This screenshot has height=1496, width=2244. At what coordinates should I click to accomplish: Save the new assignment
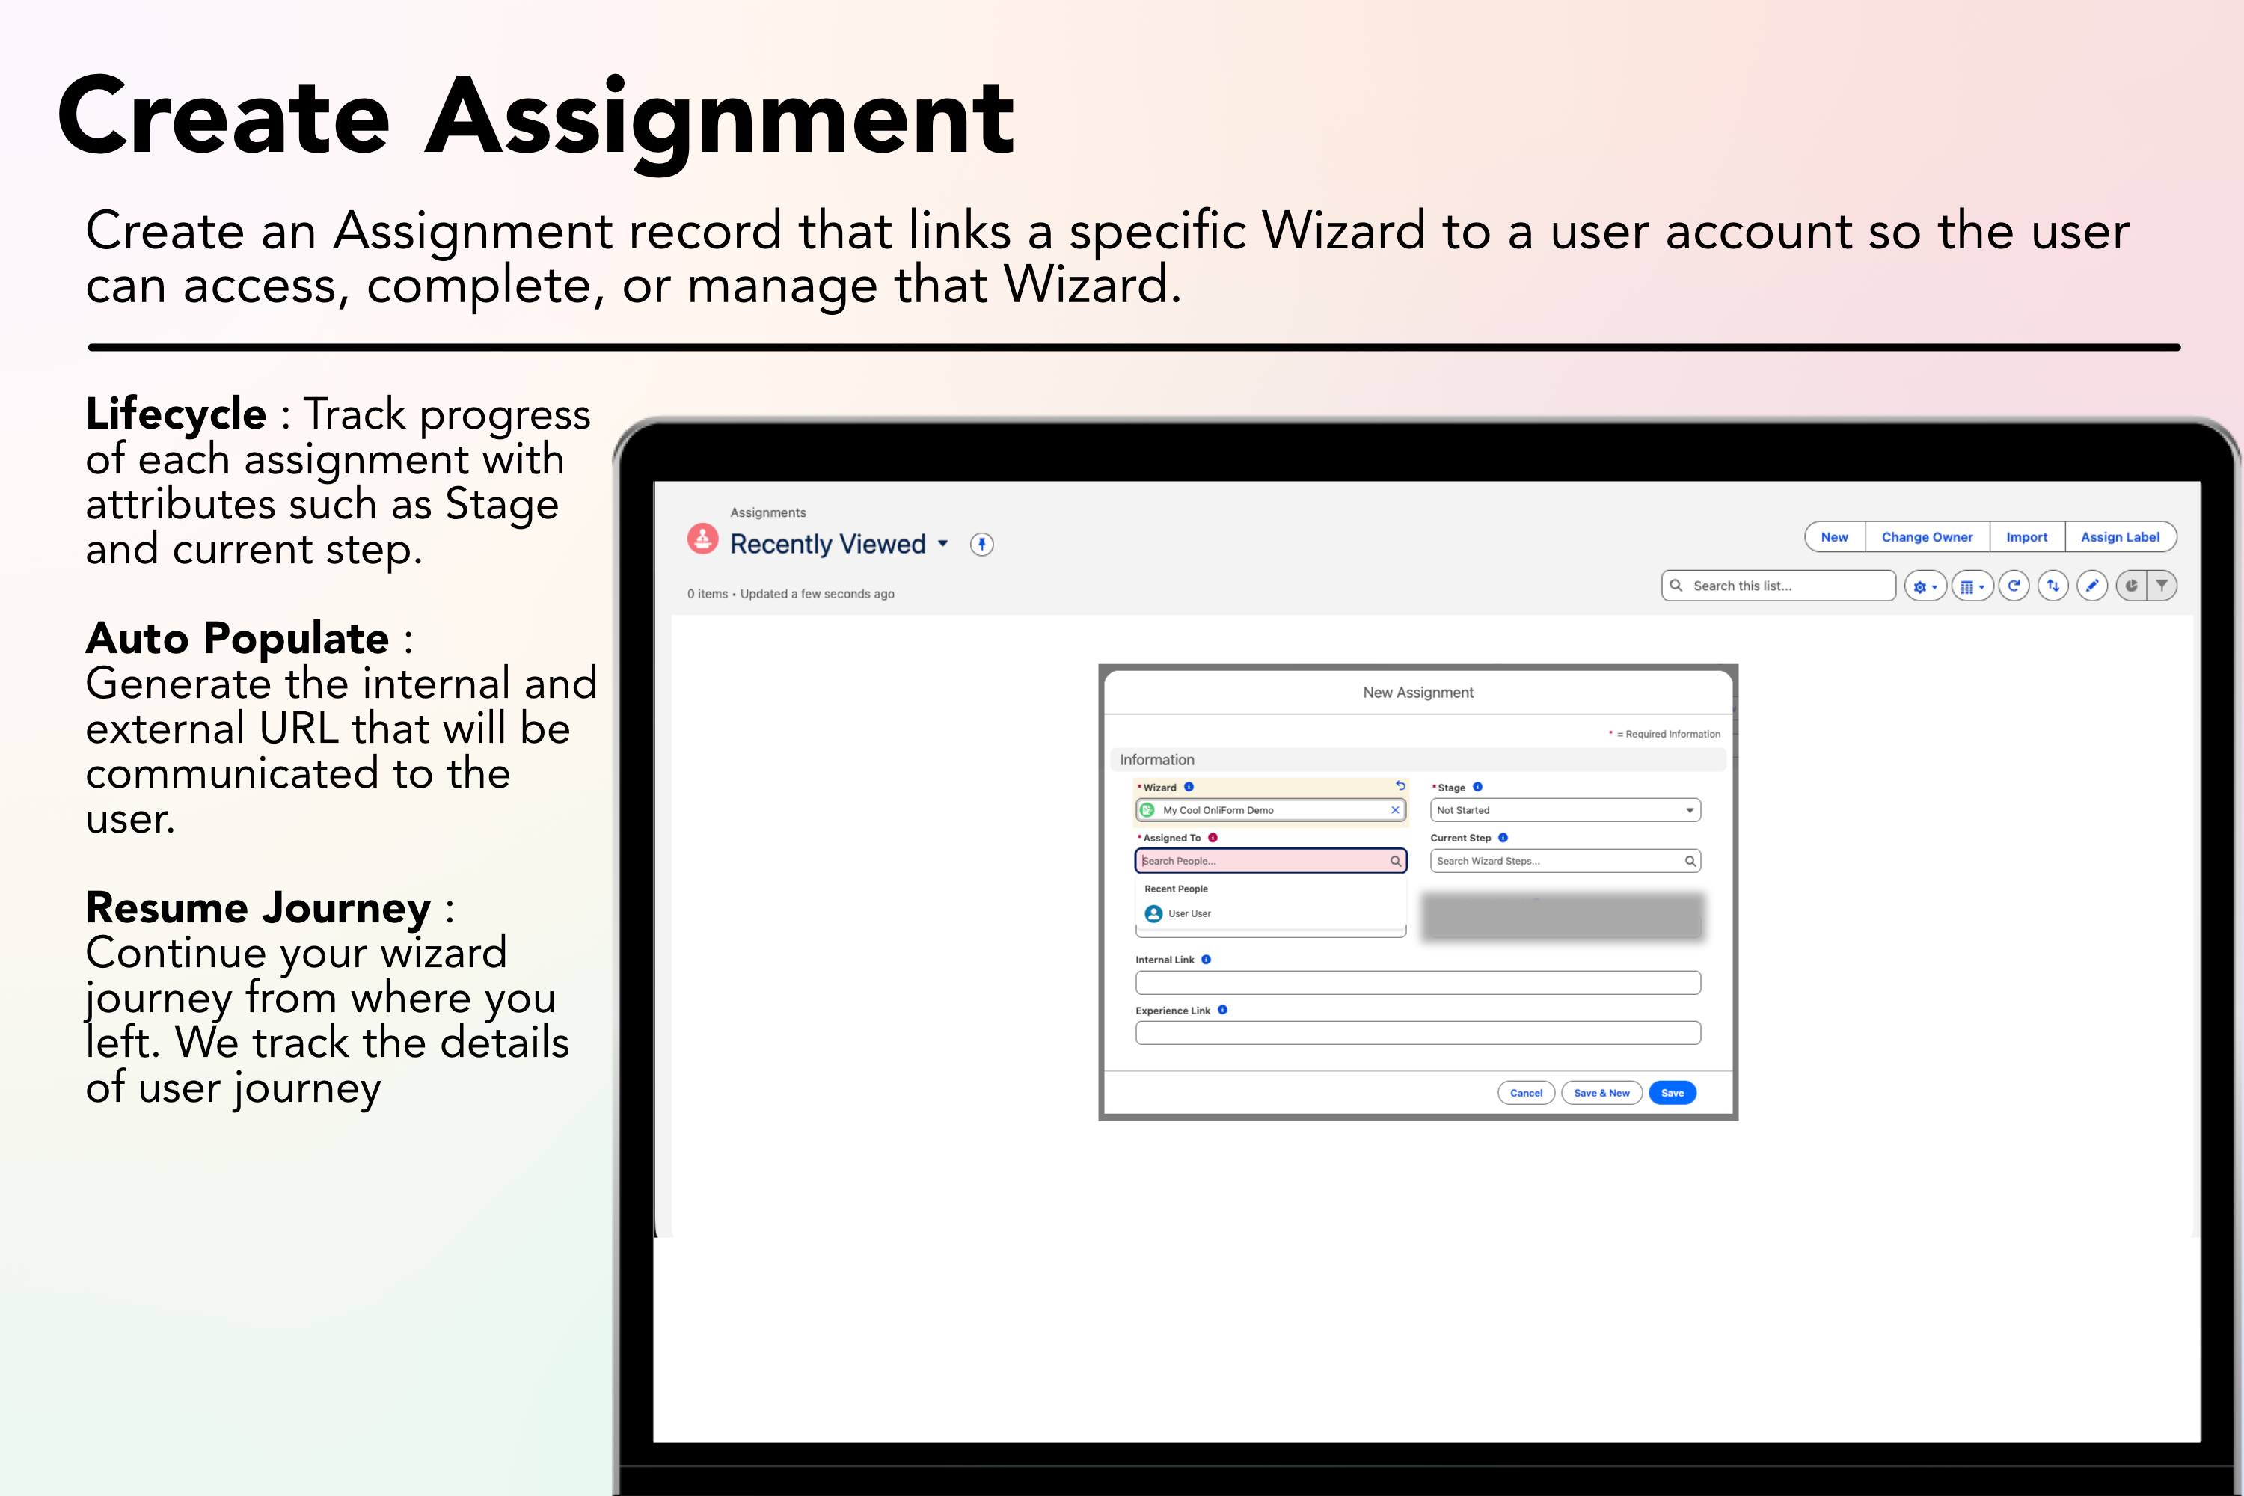1673,1094
